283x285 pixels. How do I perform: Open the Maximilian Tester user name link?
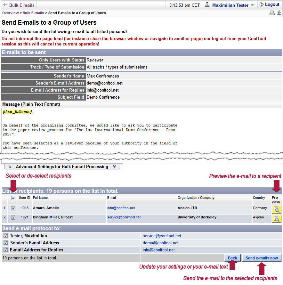pyautogui.click(x=230, y=5)
